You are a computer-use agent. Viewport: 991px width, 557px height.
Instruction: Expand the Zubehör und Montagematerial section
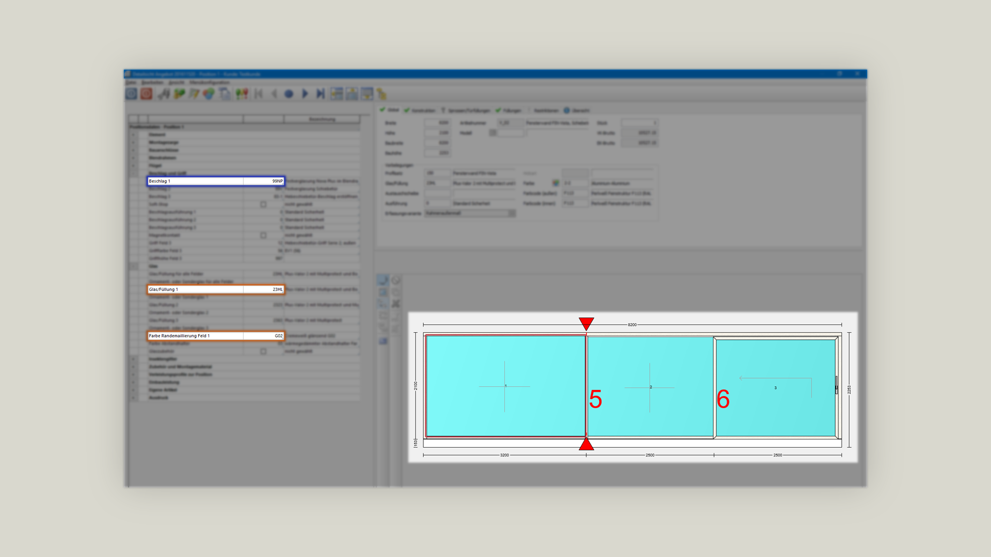(x=133, y=367)
